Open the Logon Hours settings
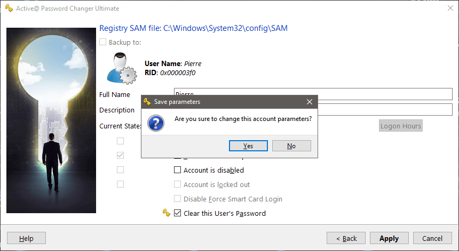The image size is (459, 251). (401, 126)
